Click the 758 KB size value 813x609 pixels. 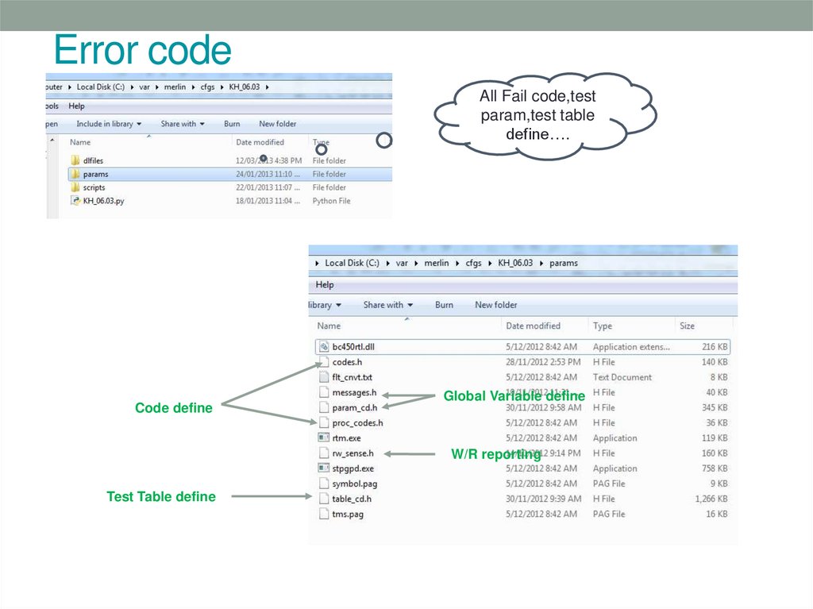[x=715, y=468]
